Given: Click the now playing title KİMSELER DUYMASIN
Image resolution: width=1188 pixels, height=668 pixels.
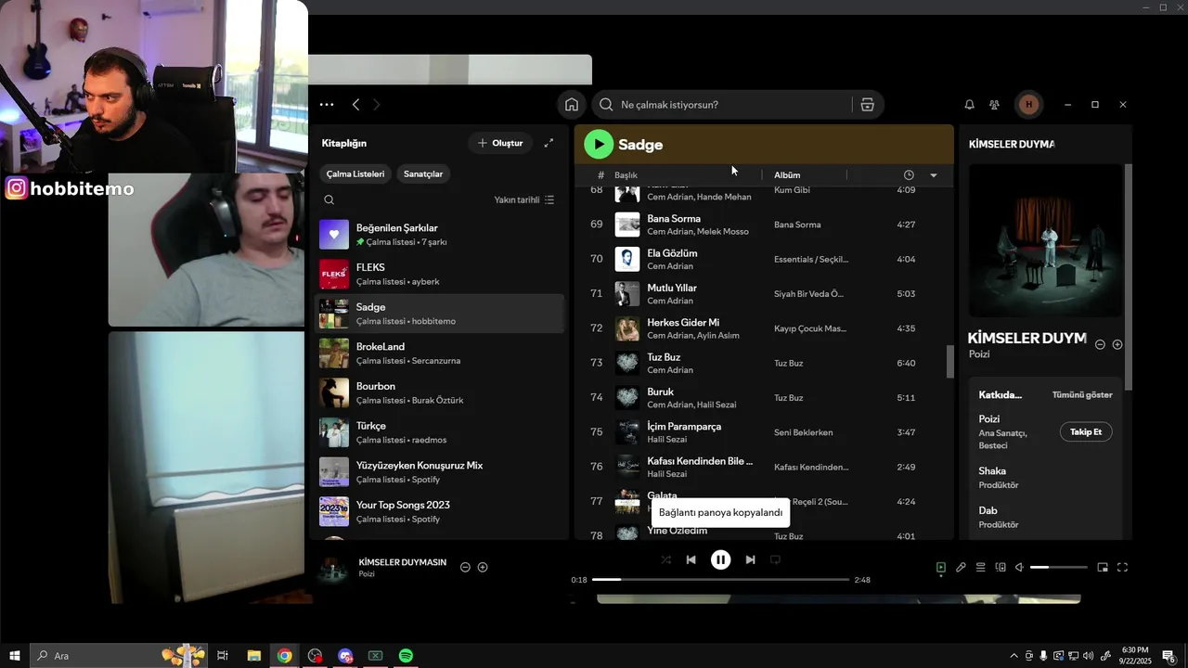Looking at the screenshot, I should [x=402, y=562].
